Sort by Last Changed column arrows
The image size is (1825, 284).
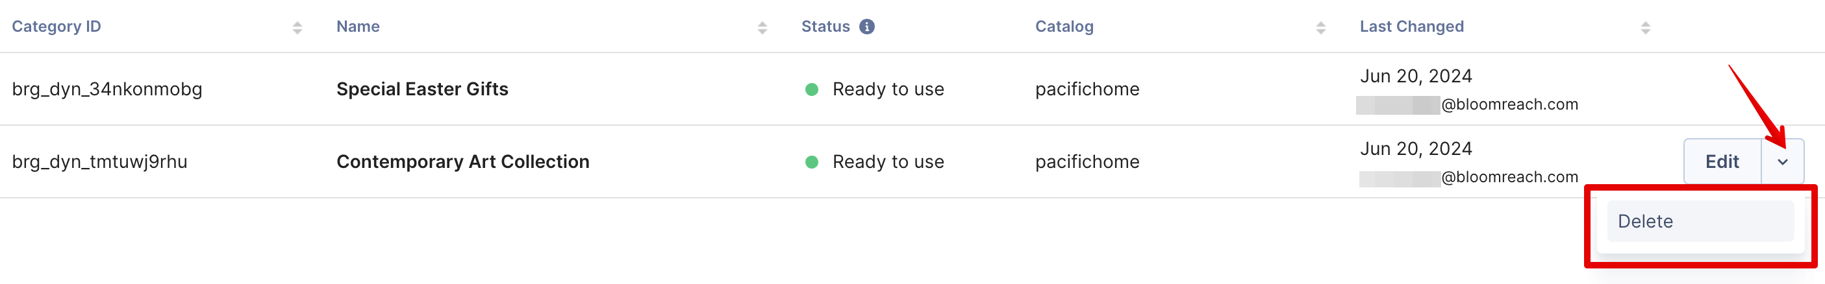(x=1646, y=27)
